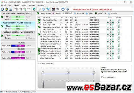Click plus button for Write Error Rate row
The height and width of the screenshot is (93, 134).
pos(113,58)
